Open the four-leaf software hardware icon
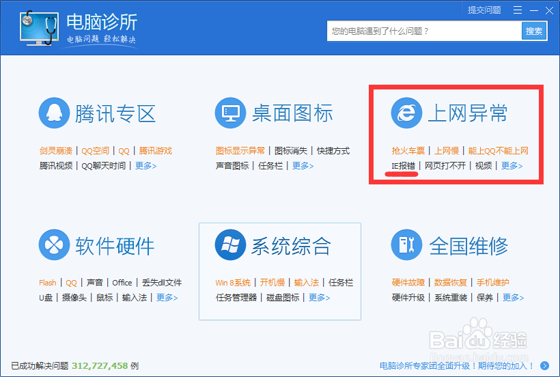 (x=54, y=245)
